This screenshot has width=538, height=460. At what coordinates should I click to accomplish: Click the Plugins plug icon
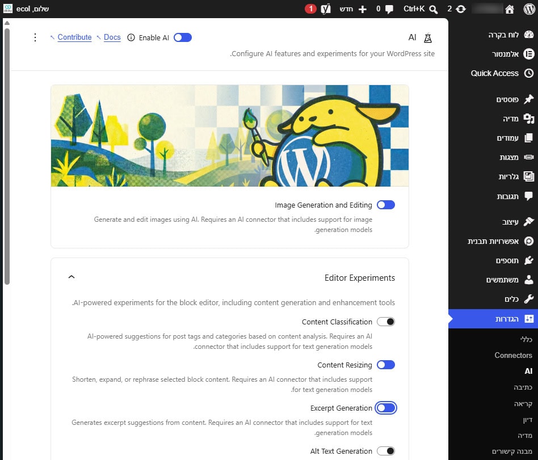click(x=529, y=260)
